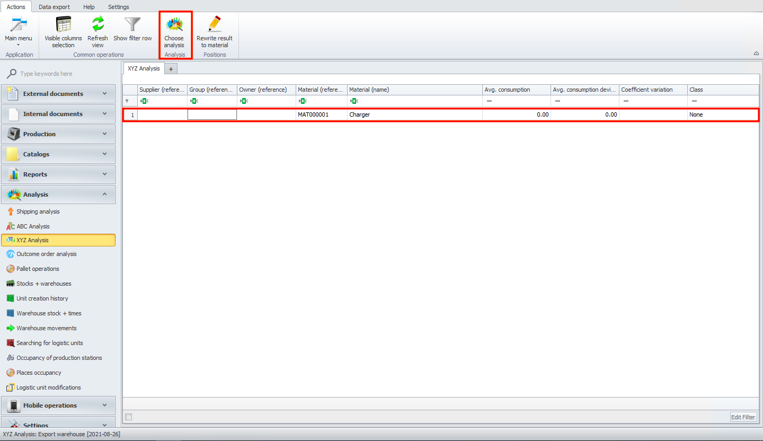Viewport: 763px width, 441px height.
Task: Expand the Production section
Action: coord(58,134)
